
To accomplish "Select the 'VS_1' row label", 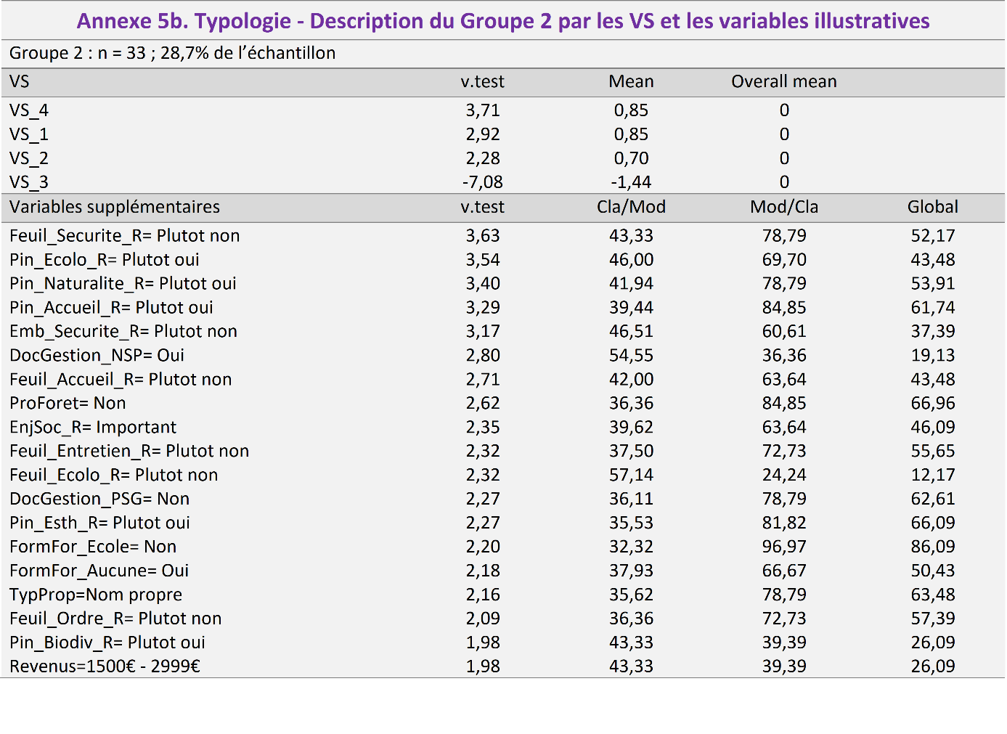I will [29, 134].
